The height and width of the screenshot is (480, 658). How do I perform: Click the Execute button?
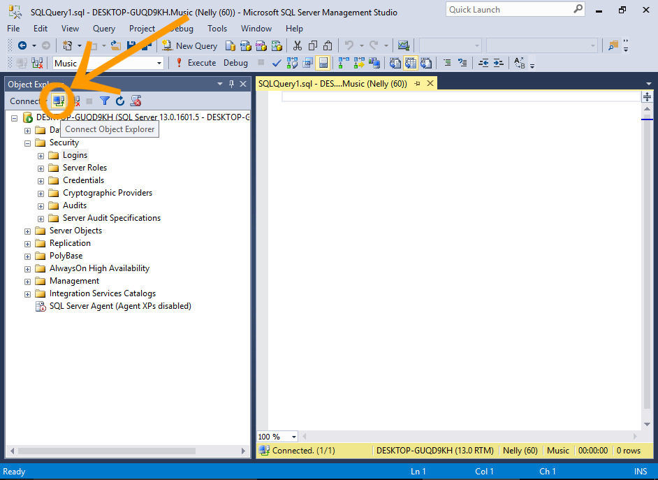point(196,63)
